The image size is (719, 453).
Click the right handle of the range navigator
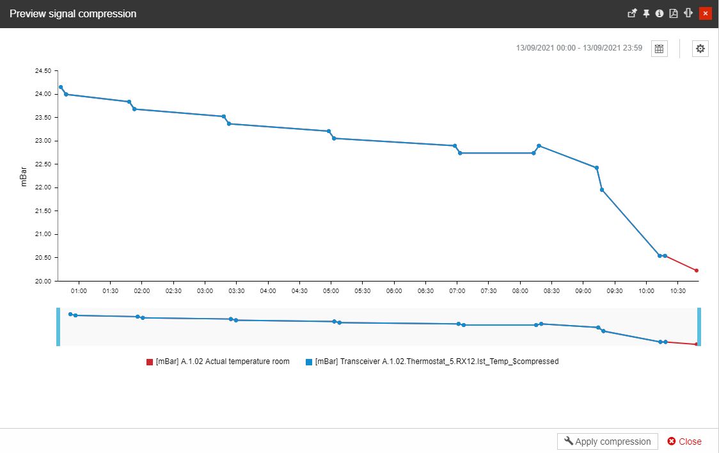click(x=699, y=327)
